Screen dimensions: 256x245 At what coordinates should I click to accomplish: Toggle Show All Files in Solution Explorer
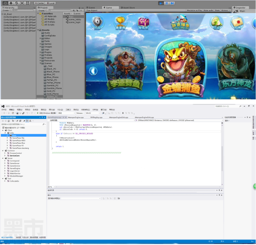[x=27, y=121]
